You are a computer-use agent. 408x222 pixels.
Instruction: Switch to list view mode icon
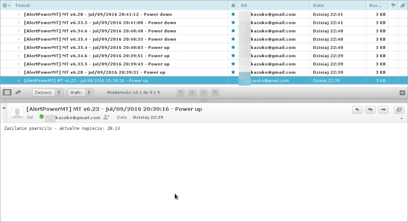(7, 92)
